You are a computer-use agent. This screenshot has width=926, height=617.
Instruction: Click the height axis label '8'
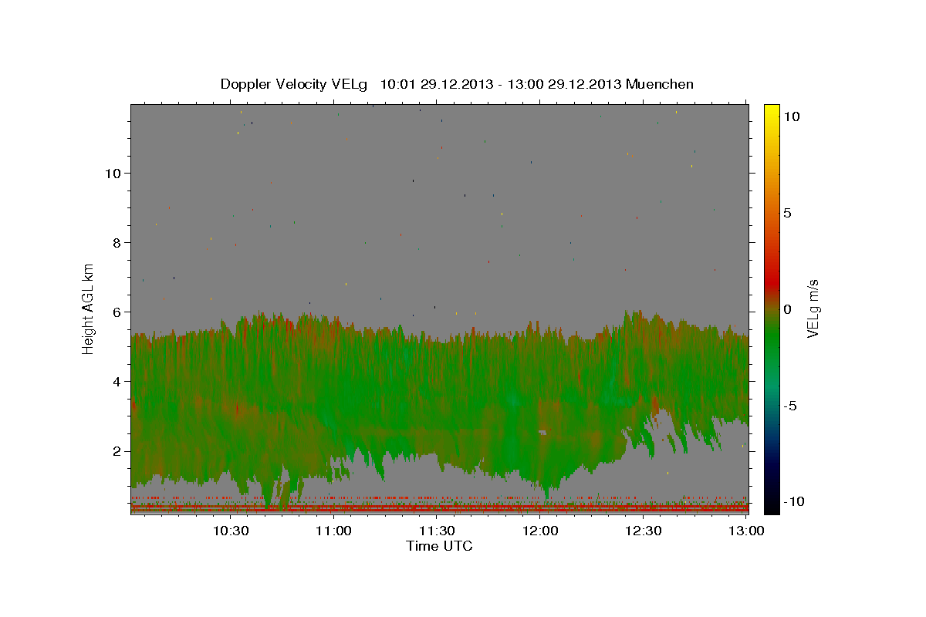coord(117,242)
